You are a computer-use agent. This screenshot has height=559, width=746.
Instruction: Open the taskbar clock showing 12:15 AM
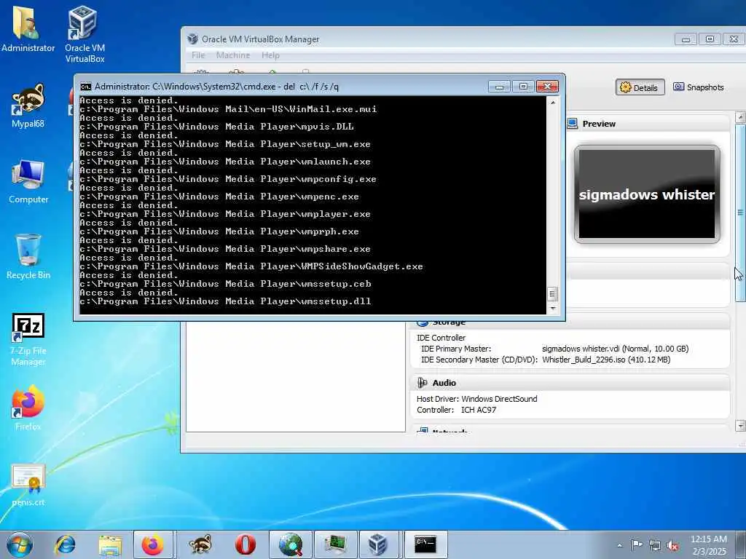[708, 545]
